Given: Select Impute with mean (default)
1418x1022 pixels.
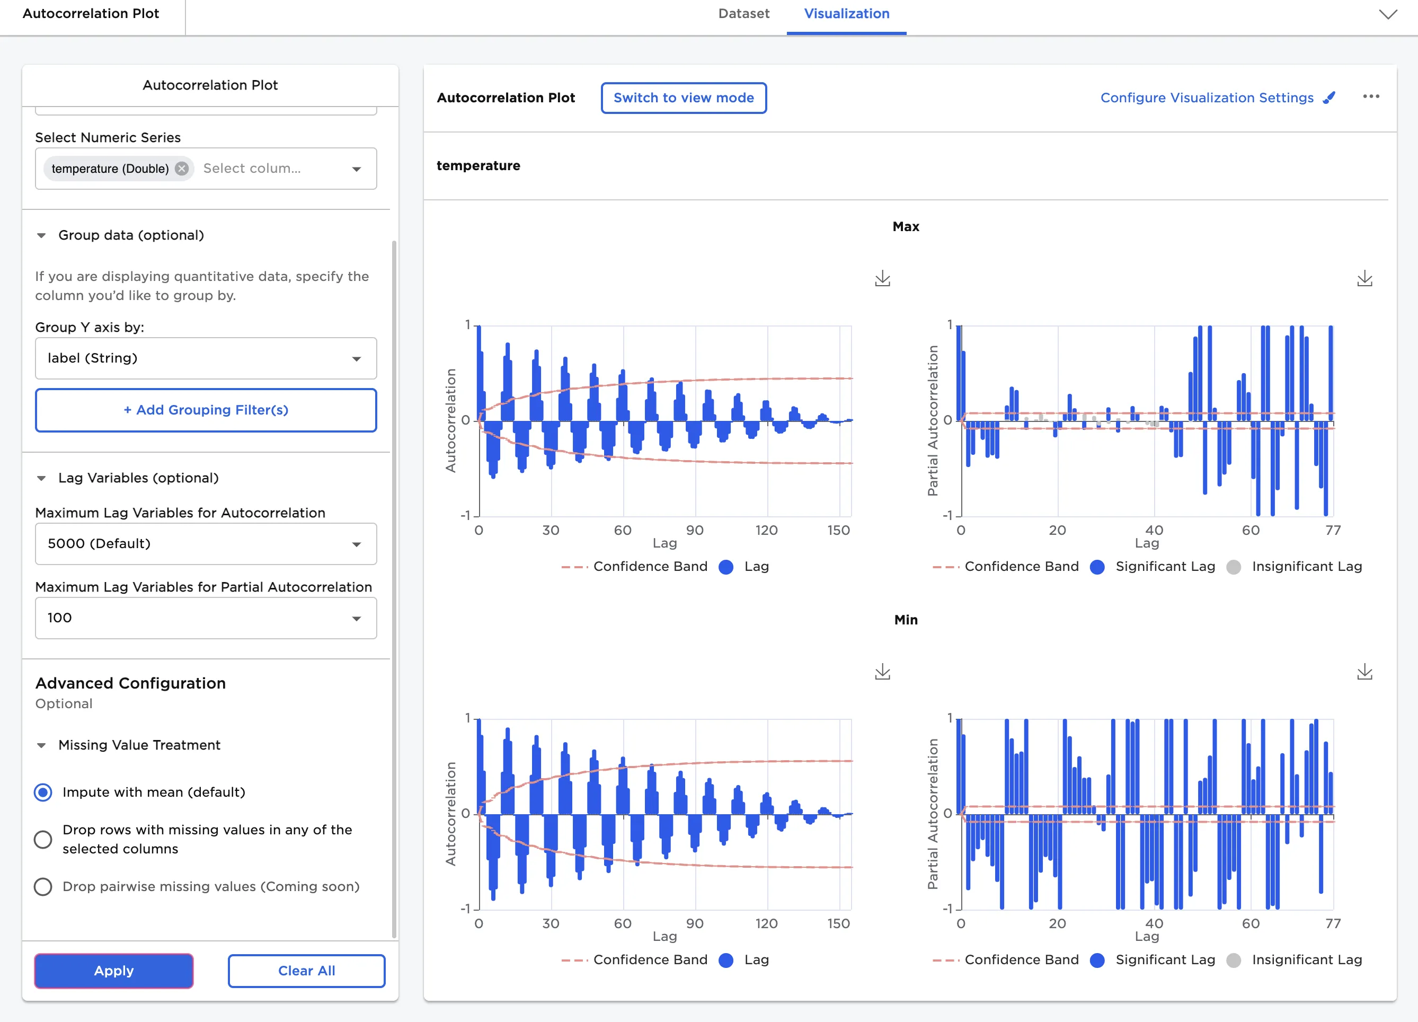Looking at the screenshot, I should point(43,792).
